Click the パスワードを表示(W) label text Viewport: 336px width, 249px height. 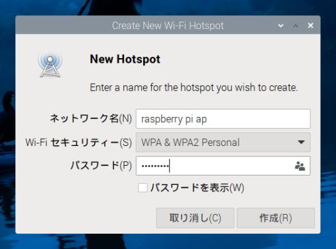coord(197,188)
